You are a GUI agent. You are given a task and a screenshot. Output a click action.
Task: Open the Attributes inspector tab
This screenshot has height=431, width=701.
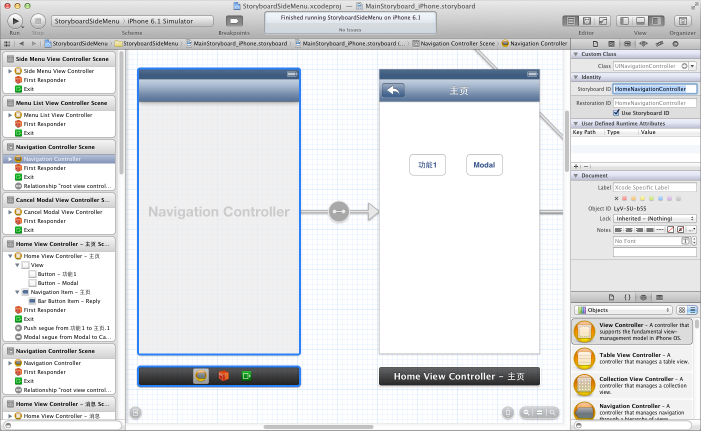[643, 44]
